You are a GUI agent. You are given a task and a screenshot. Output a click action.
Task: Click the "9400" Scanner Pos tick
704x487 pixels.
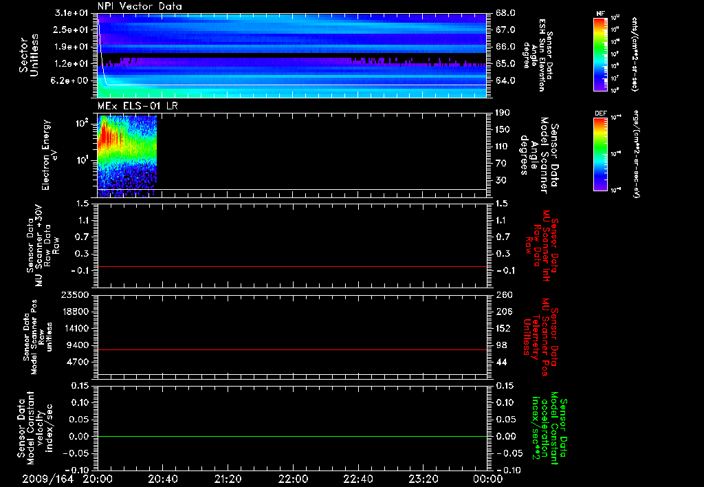click(78, 345)
